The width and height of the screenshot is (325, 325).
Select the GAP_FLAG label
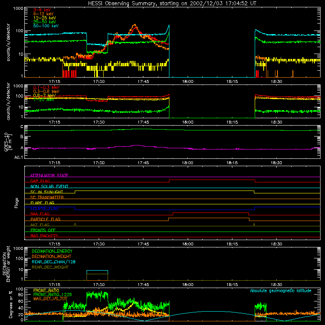40,181
